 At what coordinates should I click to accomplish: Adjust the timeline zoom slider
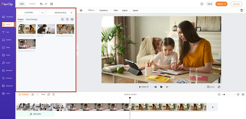point(229,94)
